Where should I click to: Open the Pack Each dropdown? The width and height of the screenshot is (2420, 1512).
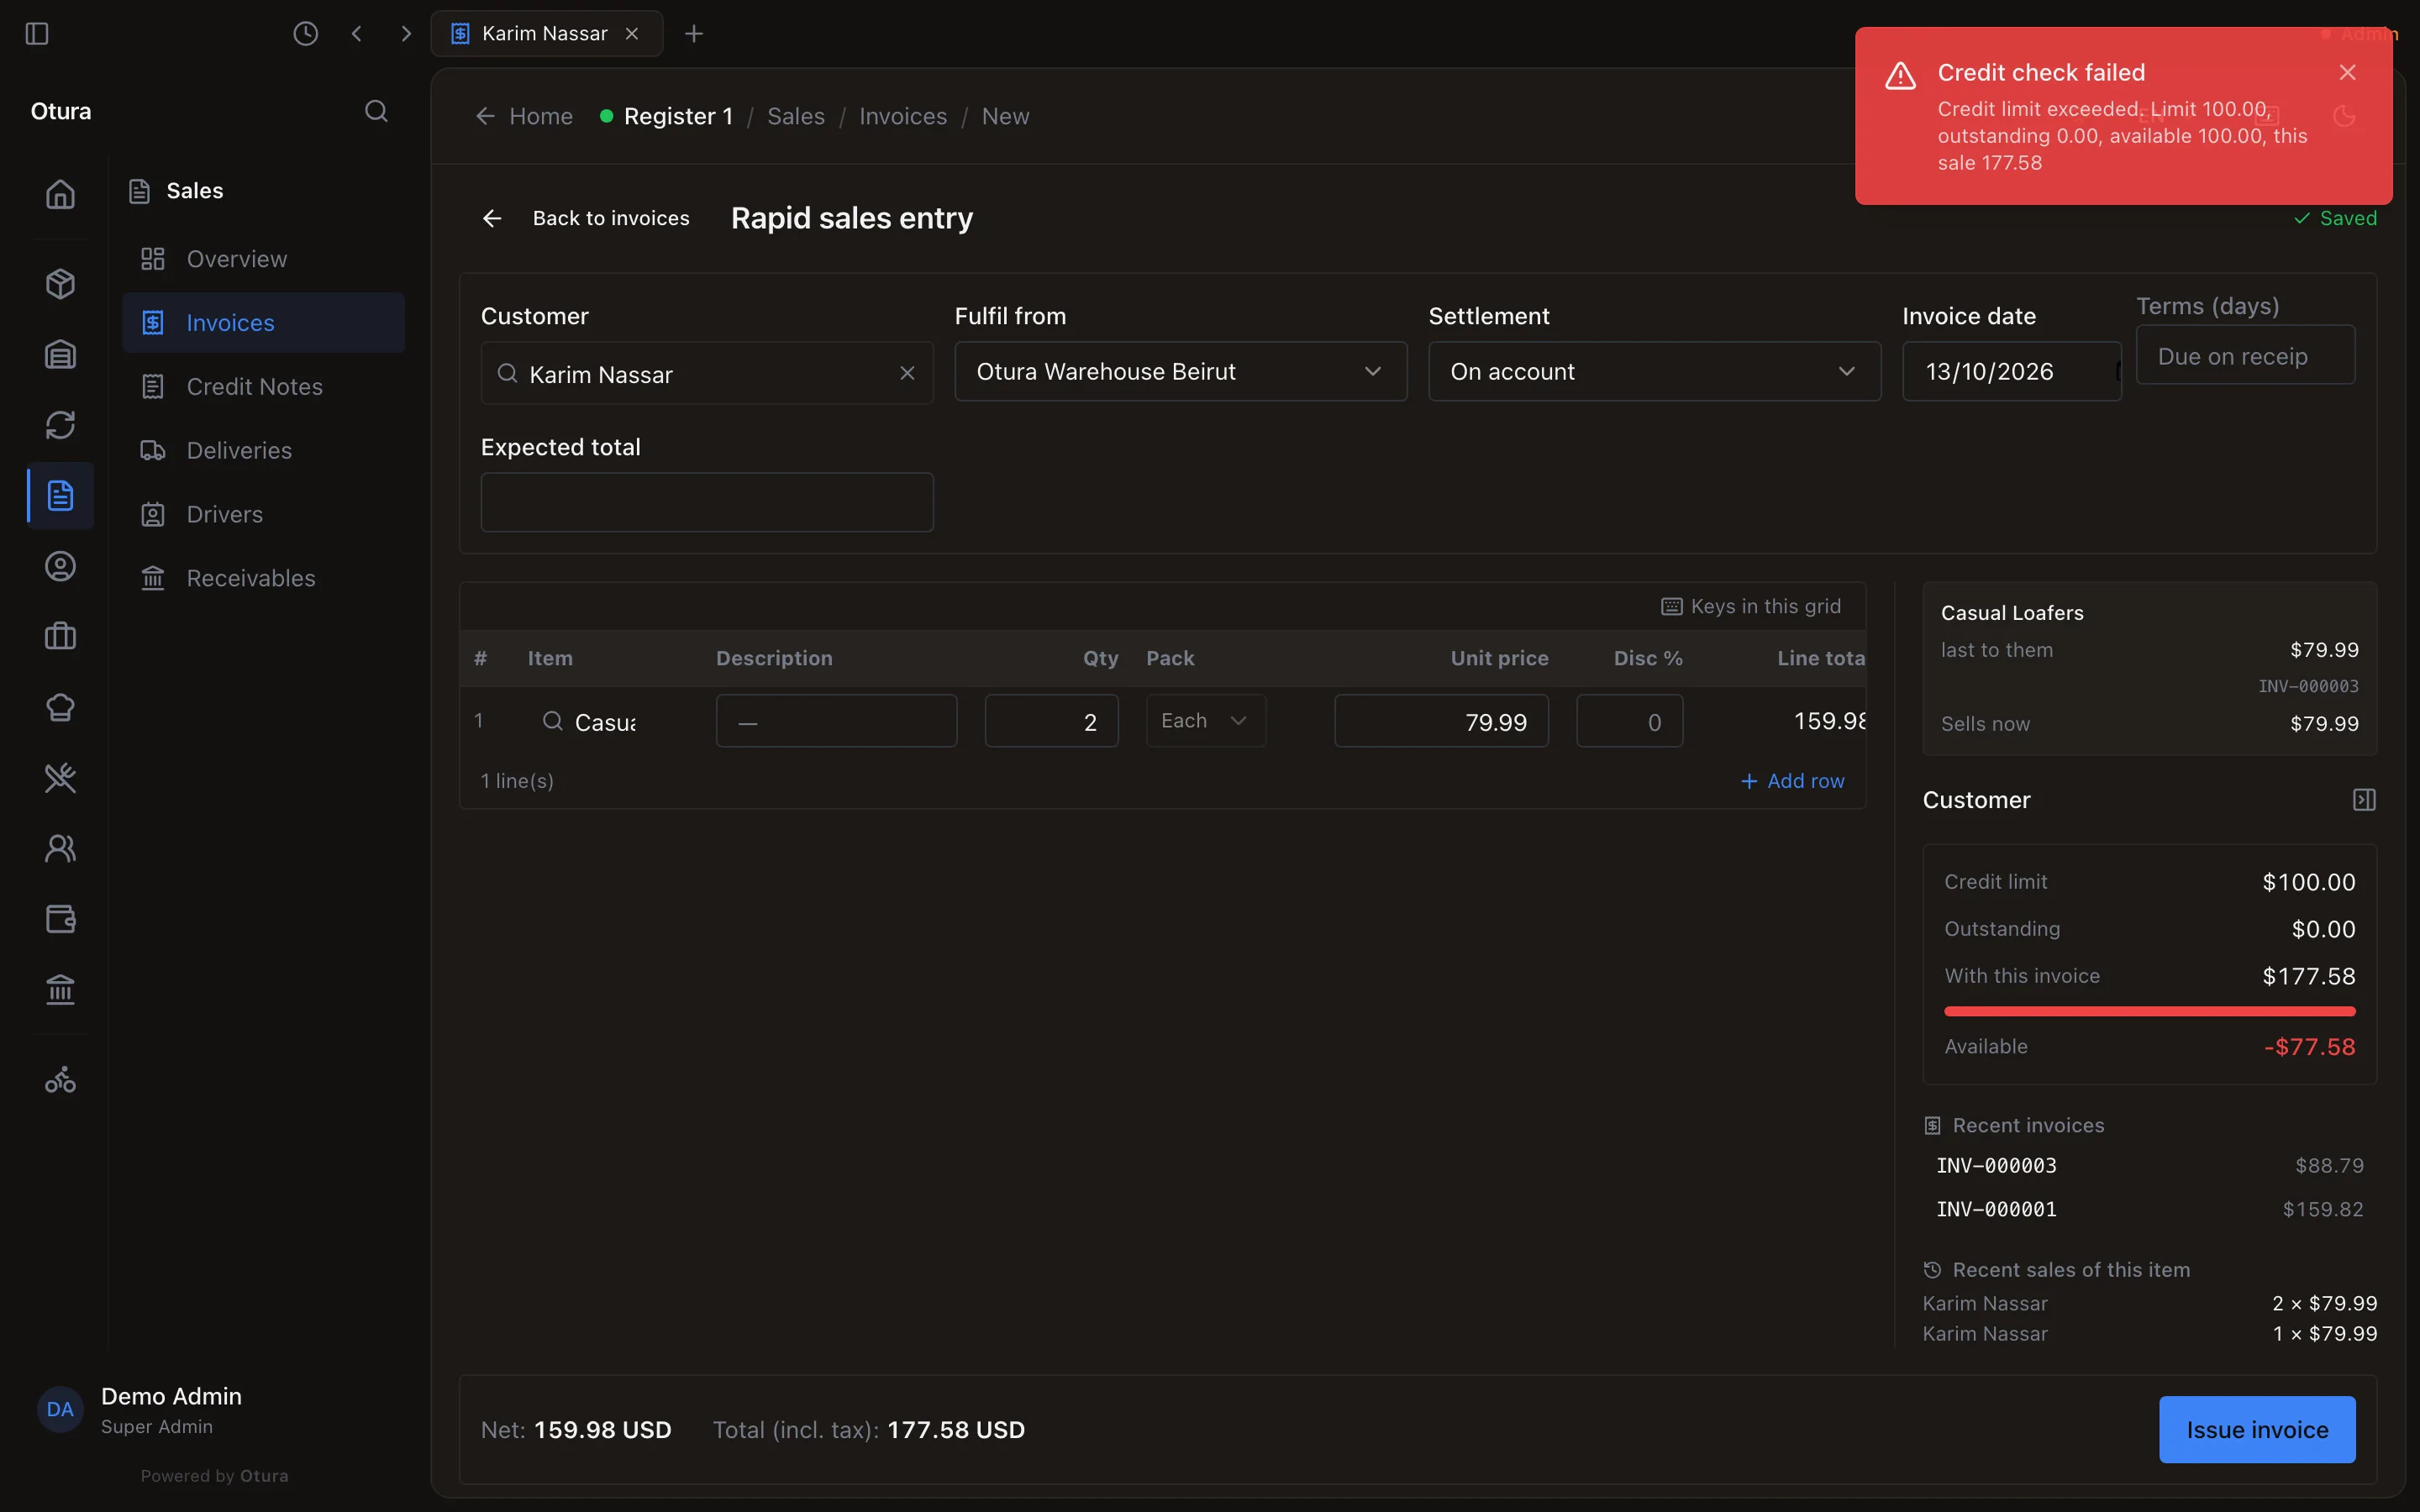point(1206,721)
